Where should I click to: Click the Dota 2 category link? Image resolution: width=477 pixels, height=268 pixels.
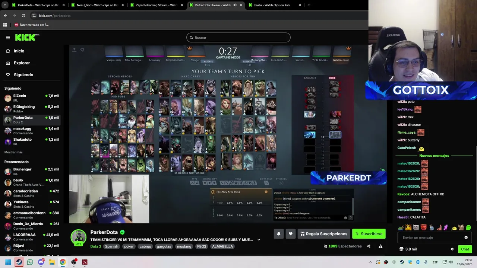(96, 246)
